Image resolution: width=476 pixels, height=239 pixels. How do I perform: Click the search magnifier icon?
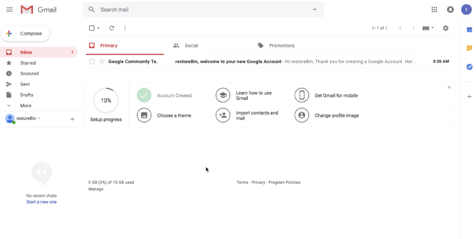point(91,9)
